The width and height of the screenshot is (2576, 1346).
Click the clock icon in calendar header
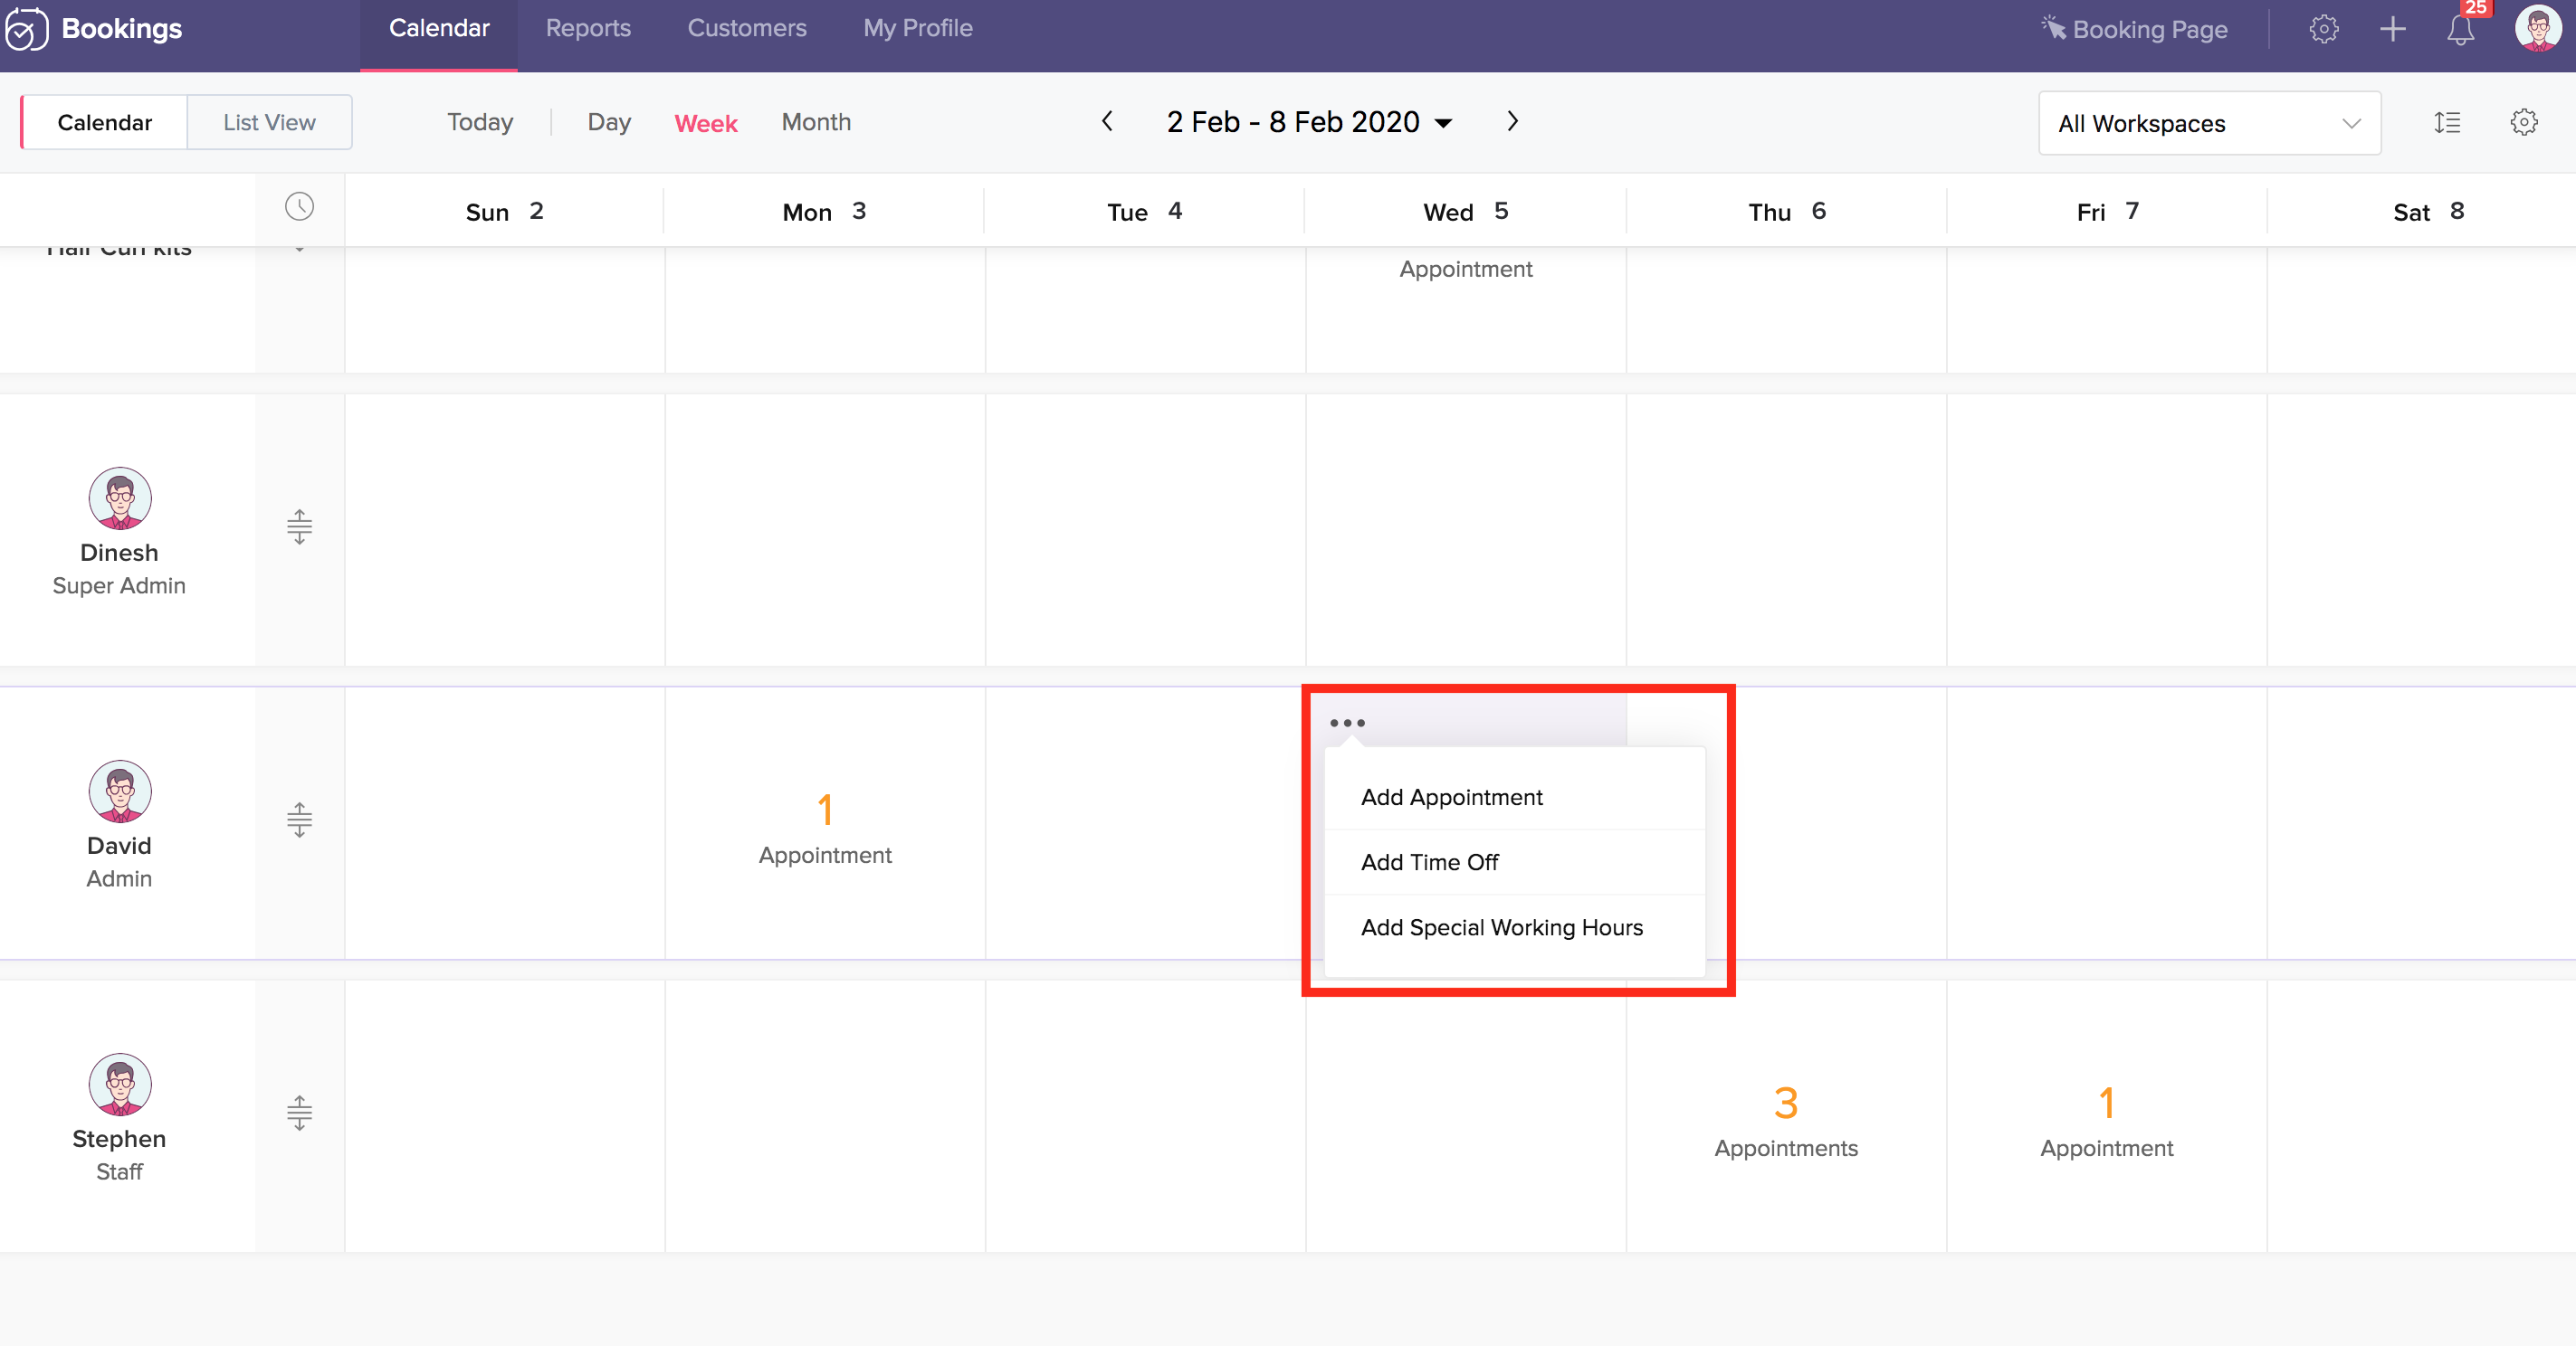click(299, 207)
